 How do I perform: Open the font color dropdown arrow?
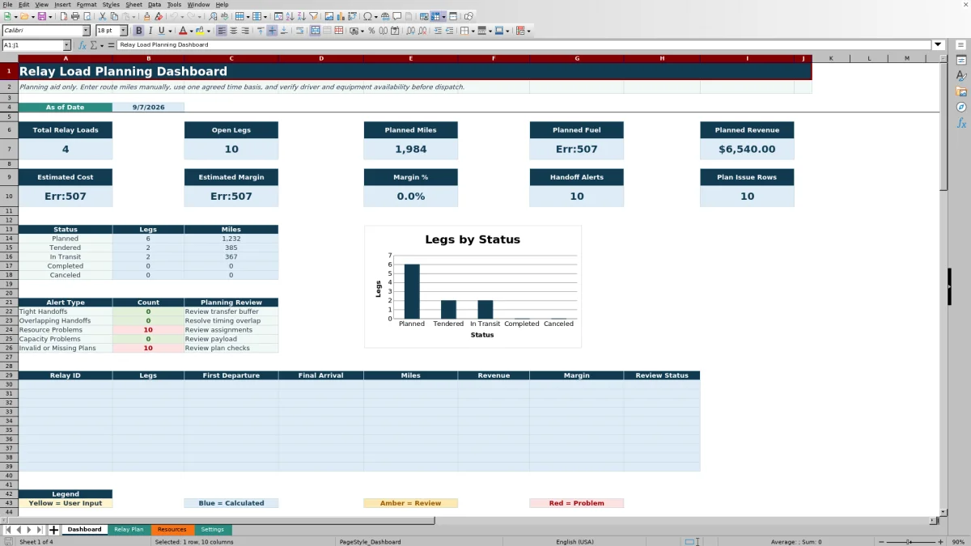tap(192, 31)
